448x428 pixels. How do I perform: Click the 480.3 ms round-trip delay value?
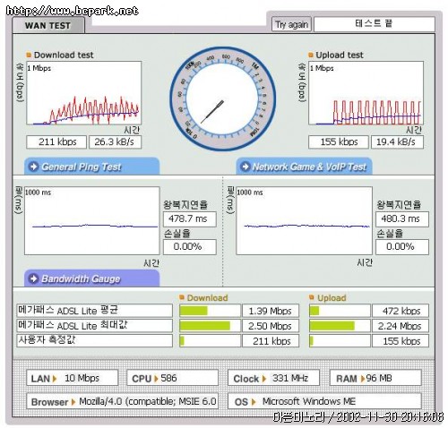click(x=402, y=219)
